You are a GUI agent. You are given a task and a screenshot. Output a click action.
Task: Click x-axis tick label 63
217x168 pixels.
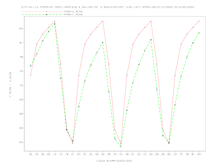[x=157, y=154]
